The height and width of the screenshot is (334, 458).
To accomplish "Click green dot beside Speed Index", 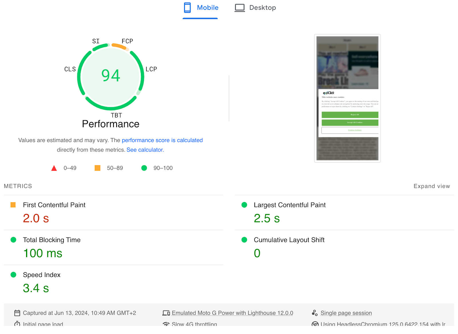I will pyautogui.click(x=13, y=275).
